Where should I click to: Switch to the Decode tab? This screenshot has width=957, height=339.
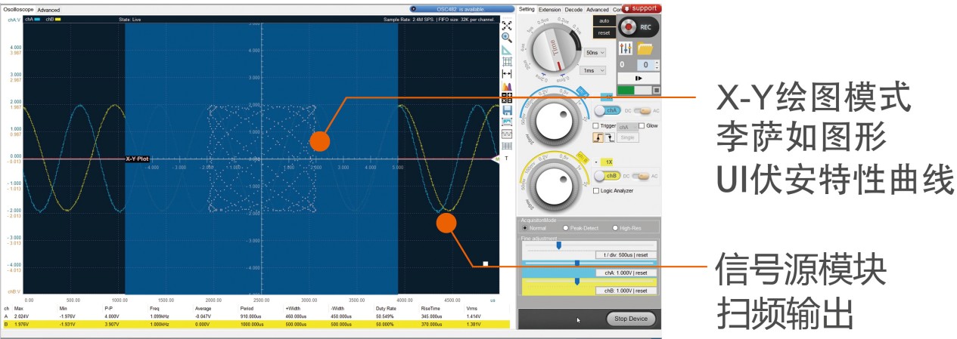point(573,10)
